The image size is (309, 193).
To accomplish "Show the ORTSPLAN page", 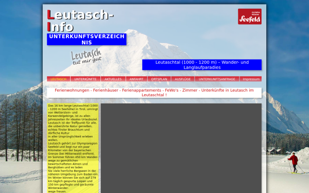I will pyautogui.click(x=159, y=79).
